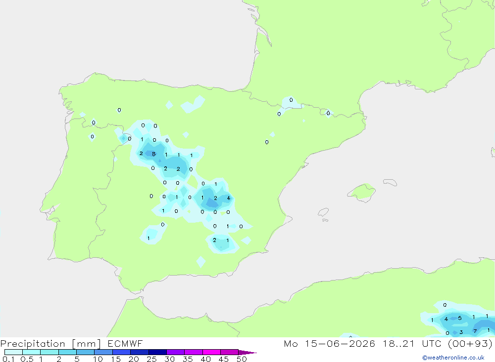Select the 0.5–1 mm legend color box
Viewport: 495px width, 362px height.
click(x=31, y=352)
